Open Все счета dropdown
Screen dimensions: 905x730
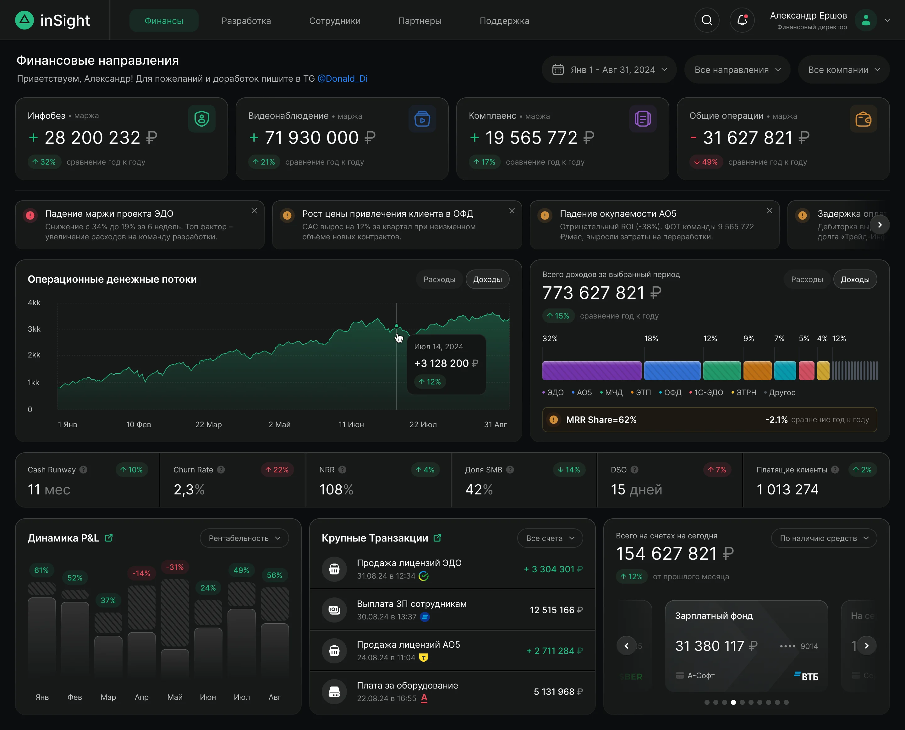[x=550, y=538]
